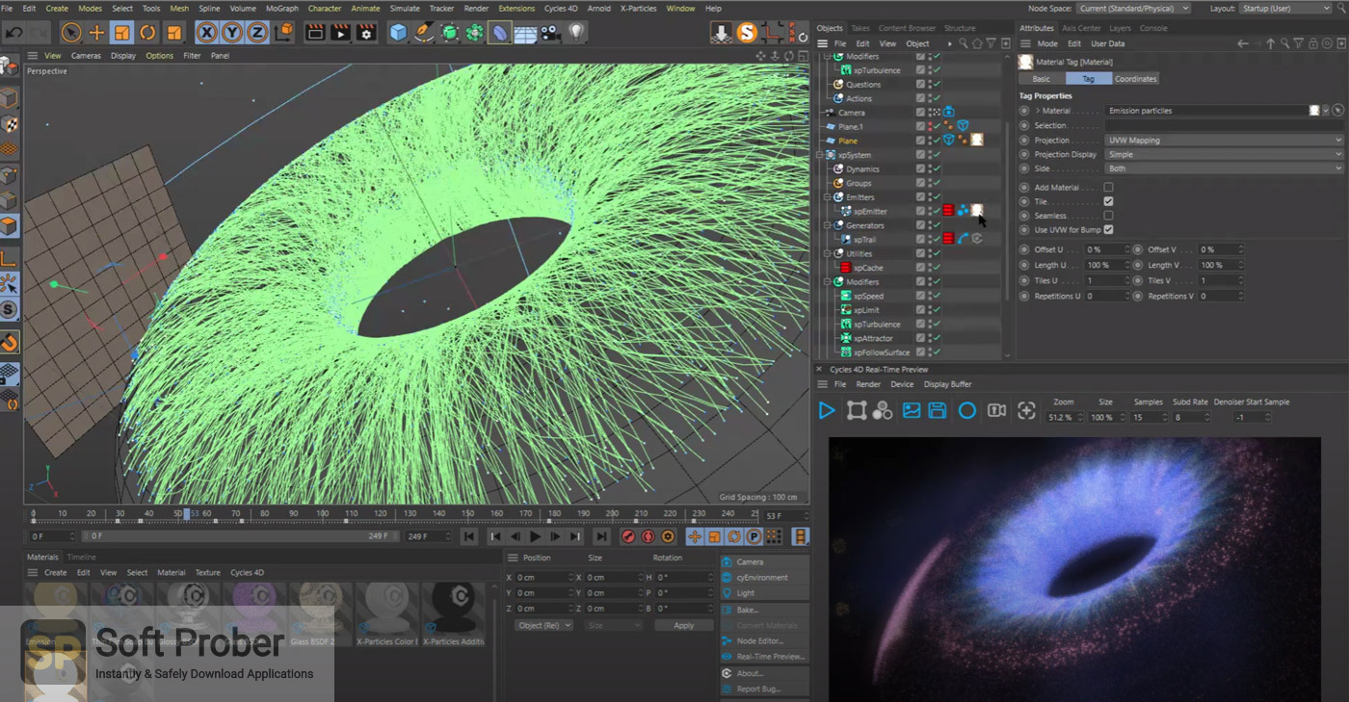The image size is (1349, 702).
Task: Click the search icon in Objects panel
Action: click(x=963, y=43)
